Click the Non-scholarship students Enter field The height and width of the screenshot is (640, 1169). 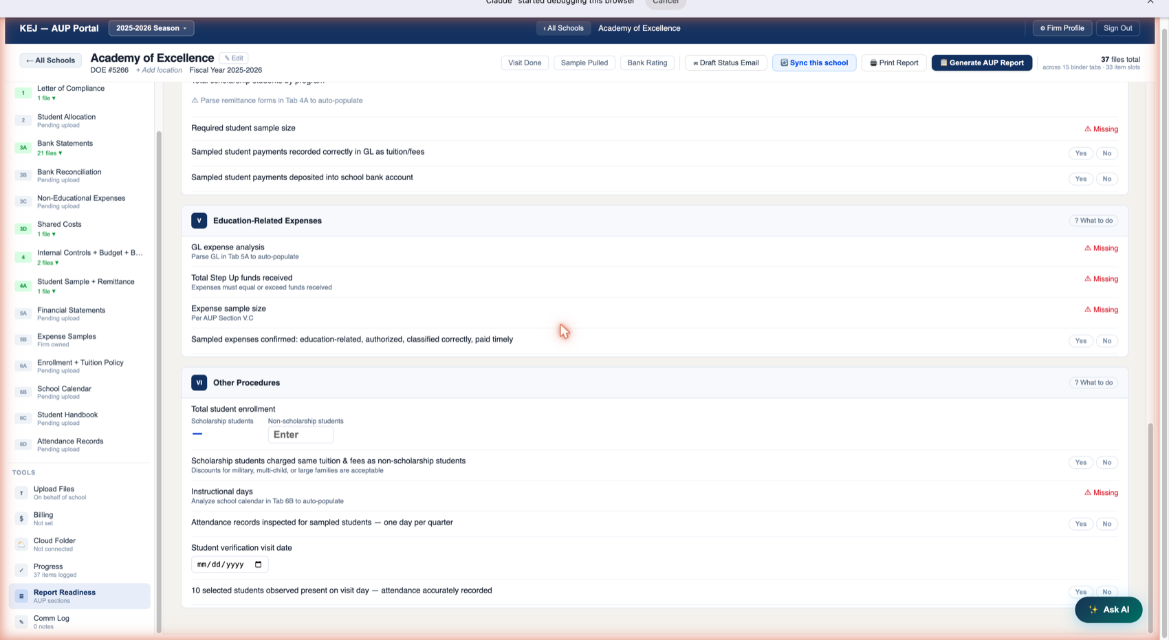(x=301, y=434)
